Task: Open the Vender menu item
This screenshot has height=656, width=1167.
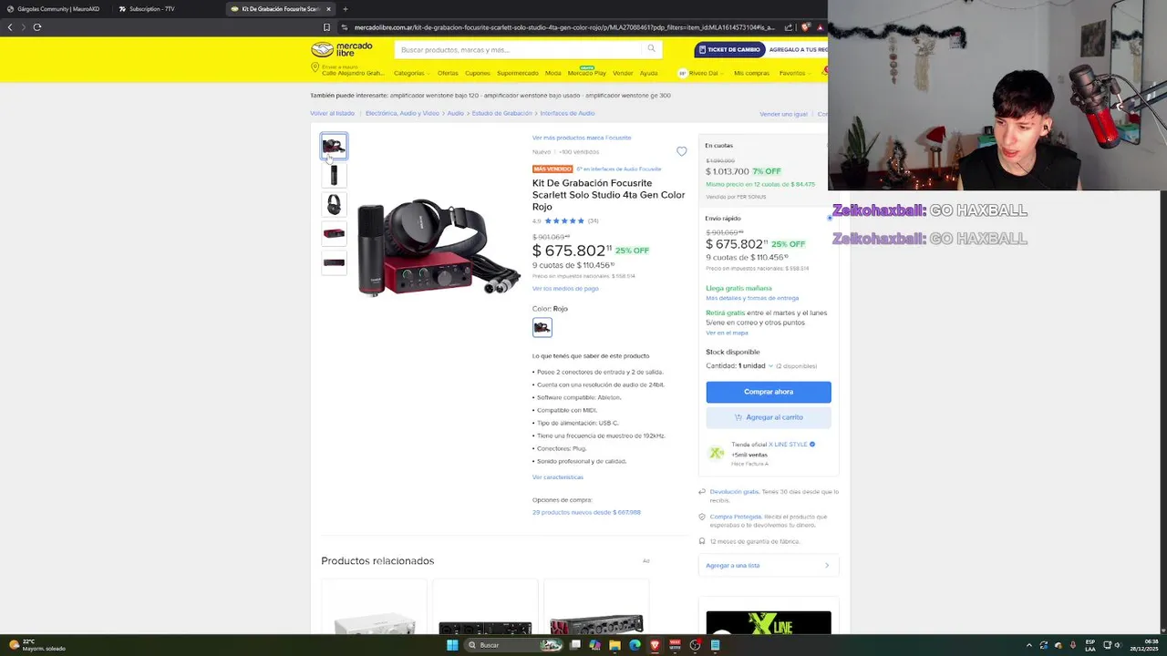Action: pos(623,73)
